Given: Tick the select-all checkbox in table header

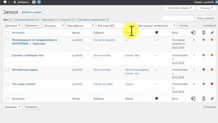Looking at the screenshot, I should (7, 33).
